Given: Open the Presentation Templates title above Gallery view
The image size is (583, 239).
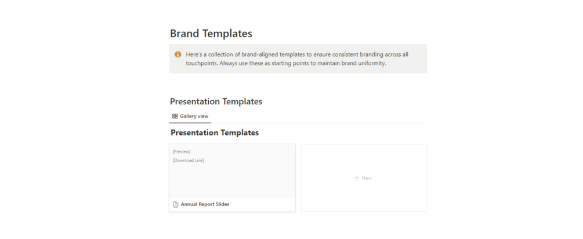Looking at the screenshot, I should tap(216, 101).
